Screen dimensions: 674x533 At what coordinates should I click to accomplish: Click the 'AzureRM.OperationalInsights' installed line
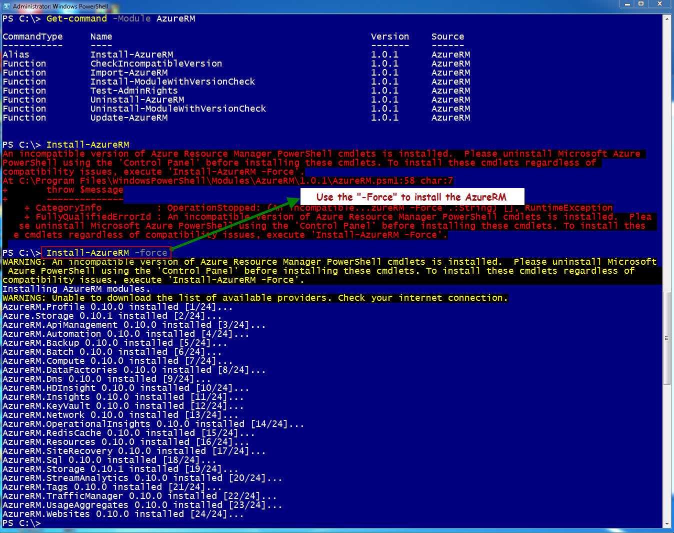[x=153, y=424]
